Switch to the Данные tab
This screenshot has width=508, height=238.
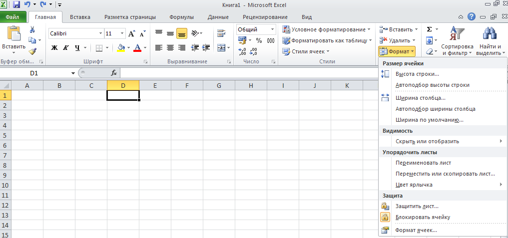pos(218,17)
